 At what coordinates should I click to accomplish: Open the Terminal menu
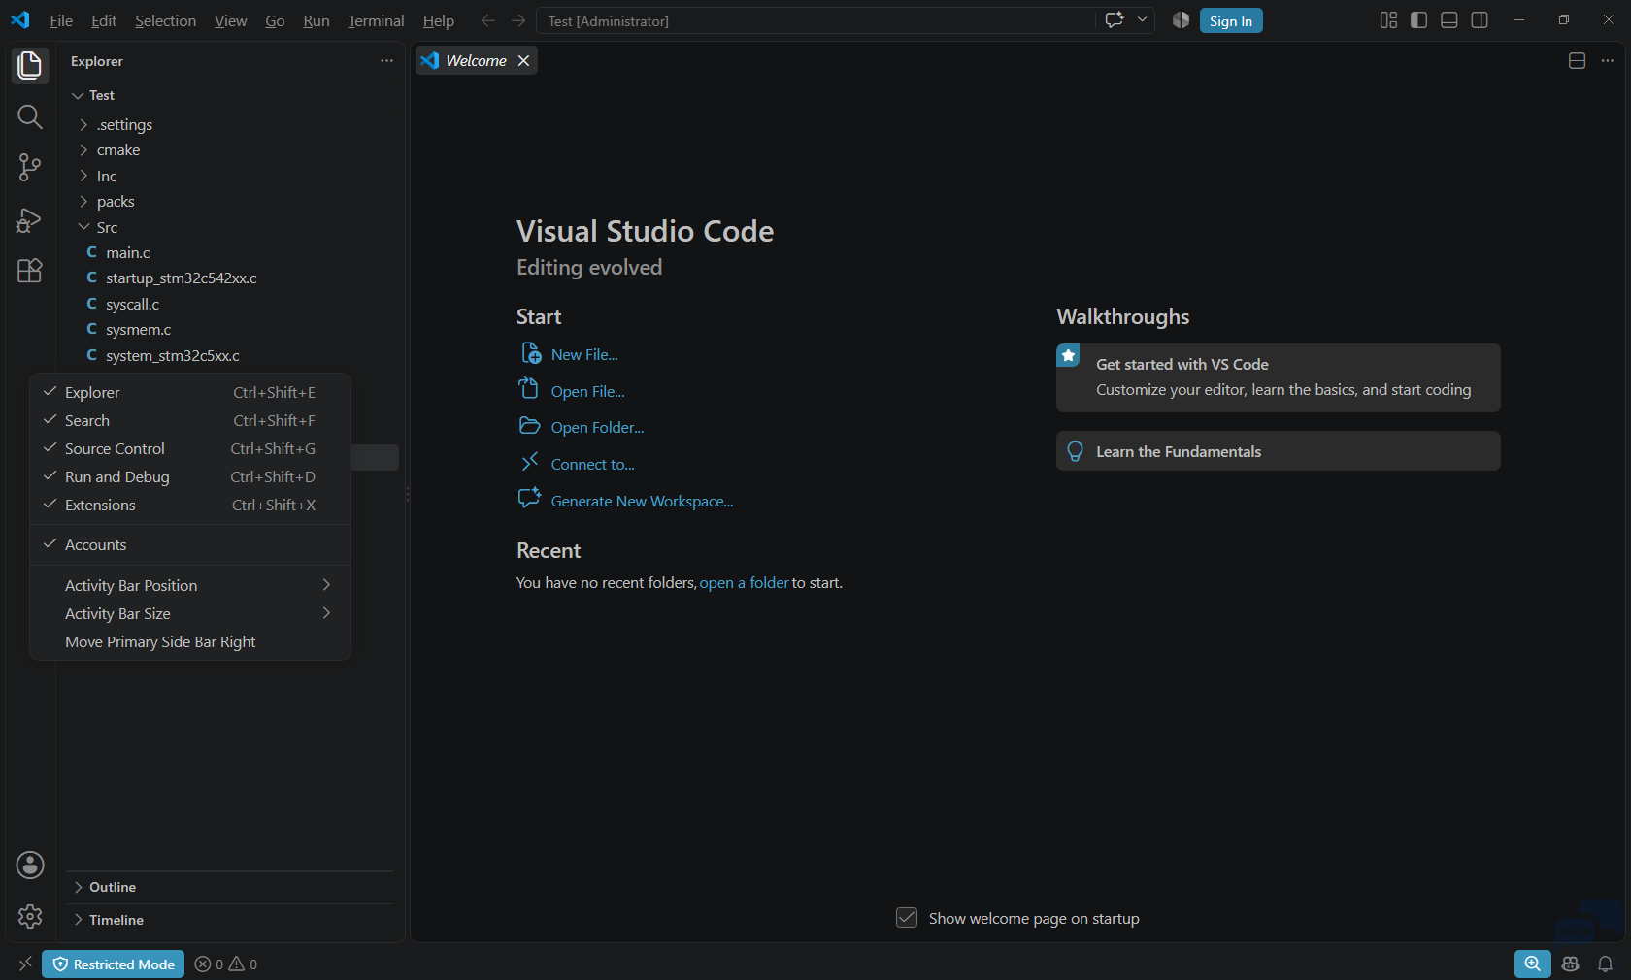[376, 20]
